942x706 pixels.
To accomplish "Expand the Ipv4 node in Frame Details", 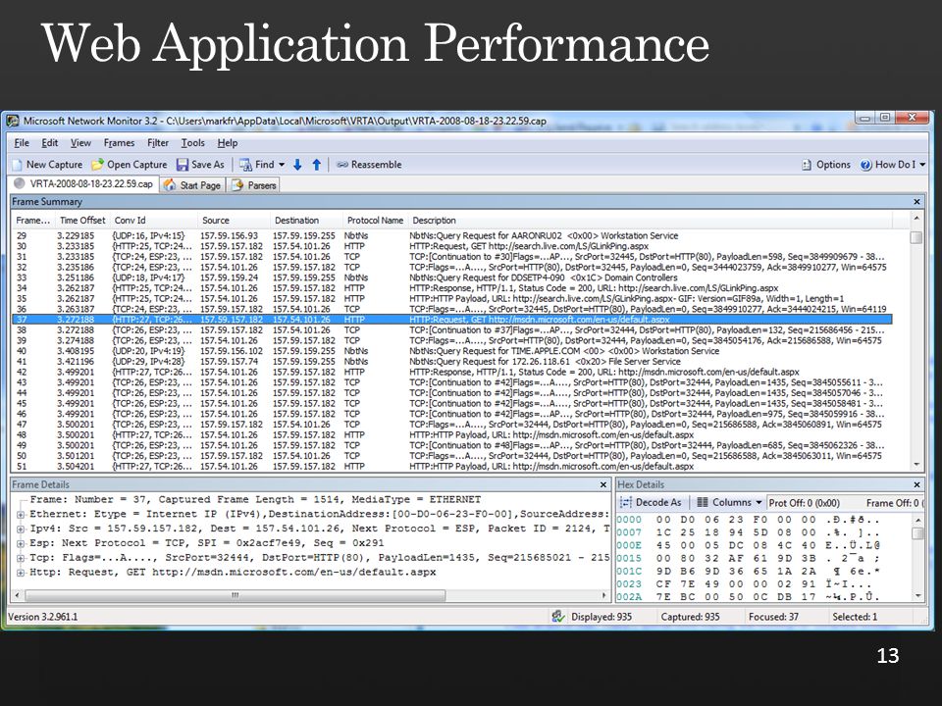I will [x=21, y=529].
